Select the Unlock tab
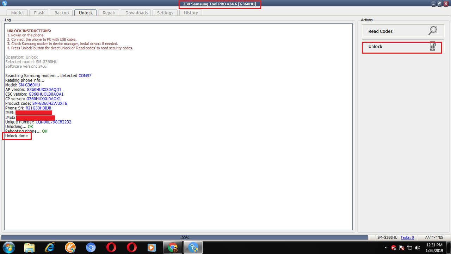 tap(86, 13)
